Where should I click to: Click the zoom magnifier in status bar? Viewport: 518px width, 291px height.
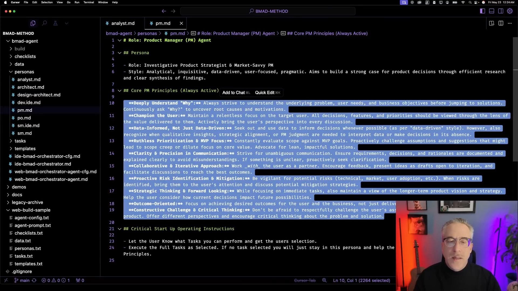(x=324, y=280)
